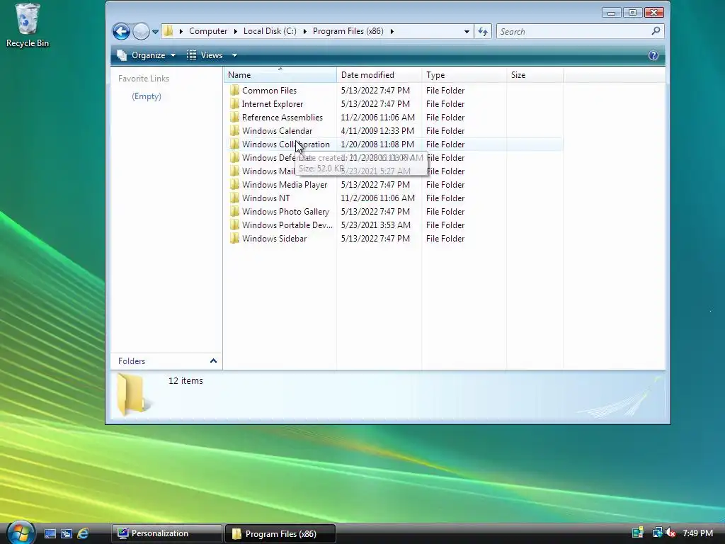
Task: Launch Internet Explorer from quick launch
Action: [83, 533]
